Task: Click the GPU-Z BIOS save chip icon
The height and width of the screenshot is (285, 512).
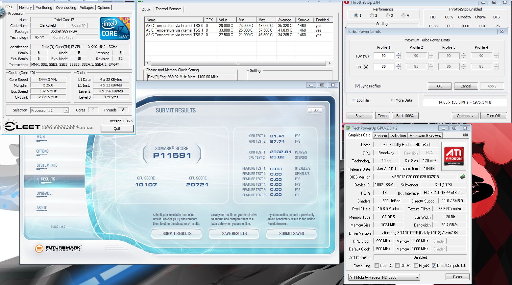Action: tap(463, 177)
